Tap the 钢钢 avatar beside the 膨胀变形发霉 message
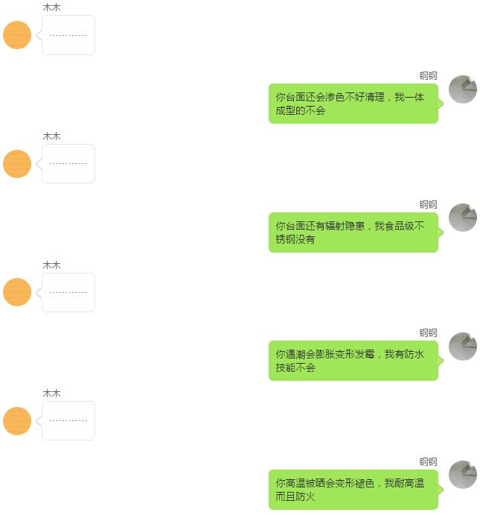480x515 pixels. 463,346
